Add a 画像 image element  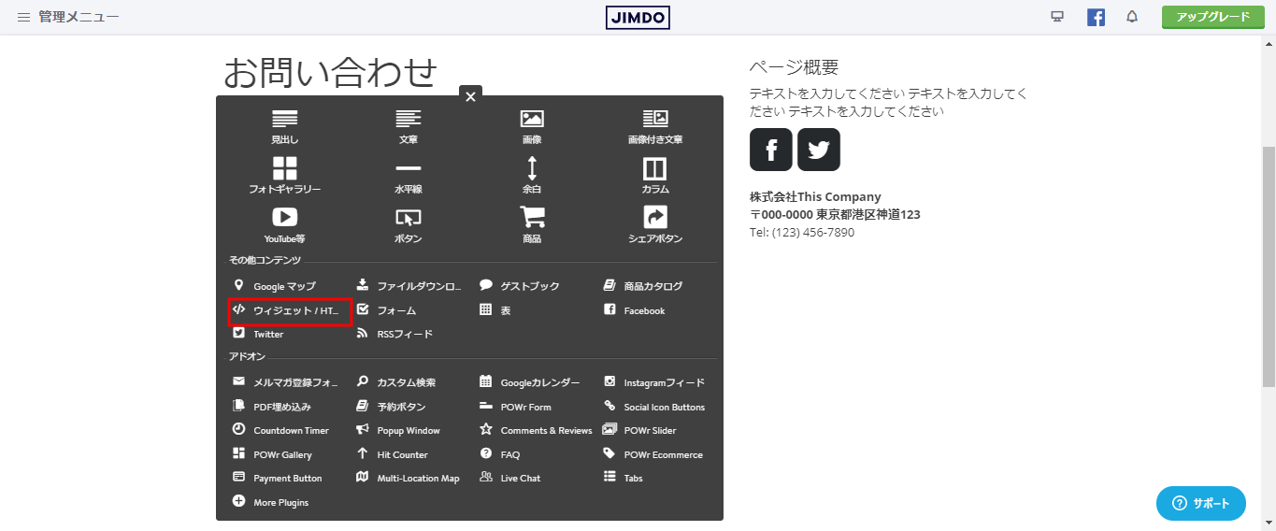(x=532, y=126)
